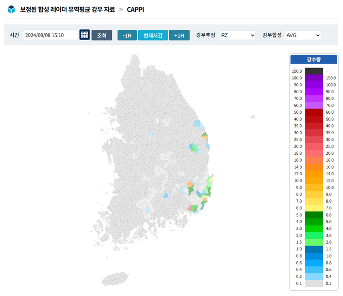Open the 강우추정 RZ dropdown
Viewport: 343px width, 296px height.
pyautogui.click(x=238, y=35)
